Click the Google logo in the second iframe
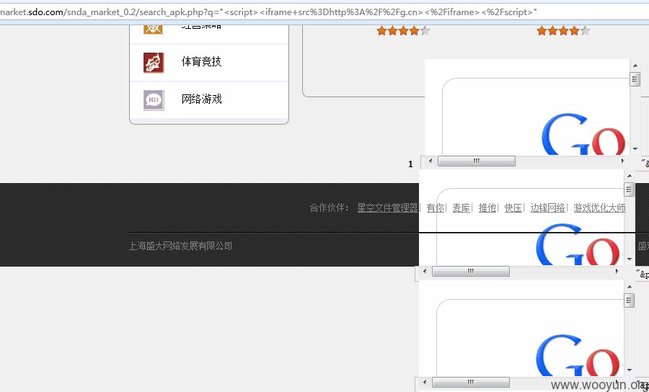The image size is (649, 392). (x=578, y=245)
